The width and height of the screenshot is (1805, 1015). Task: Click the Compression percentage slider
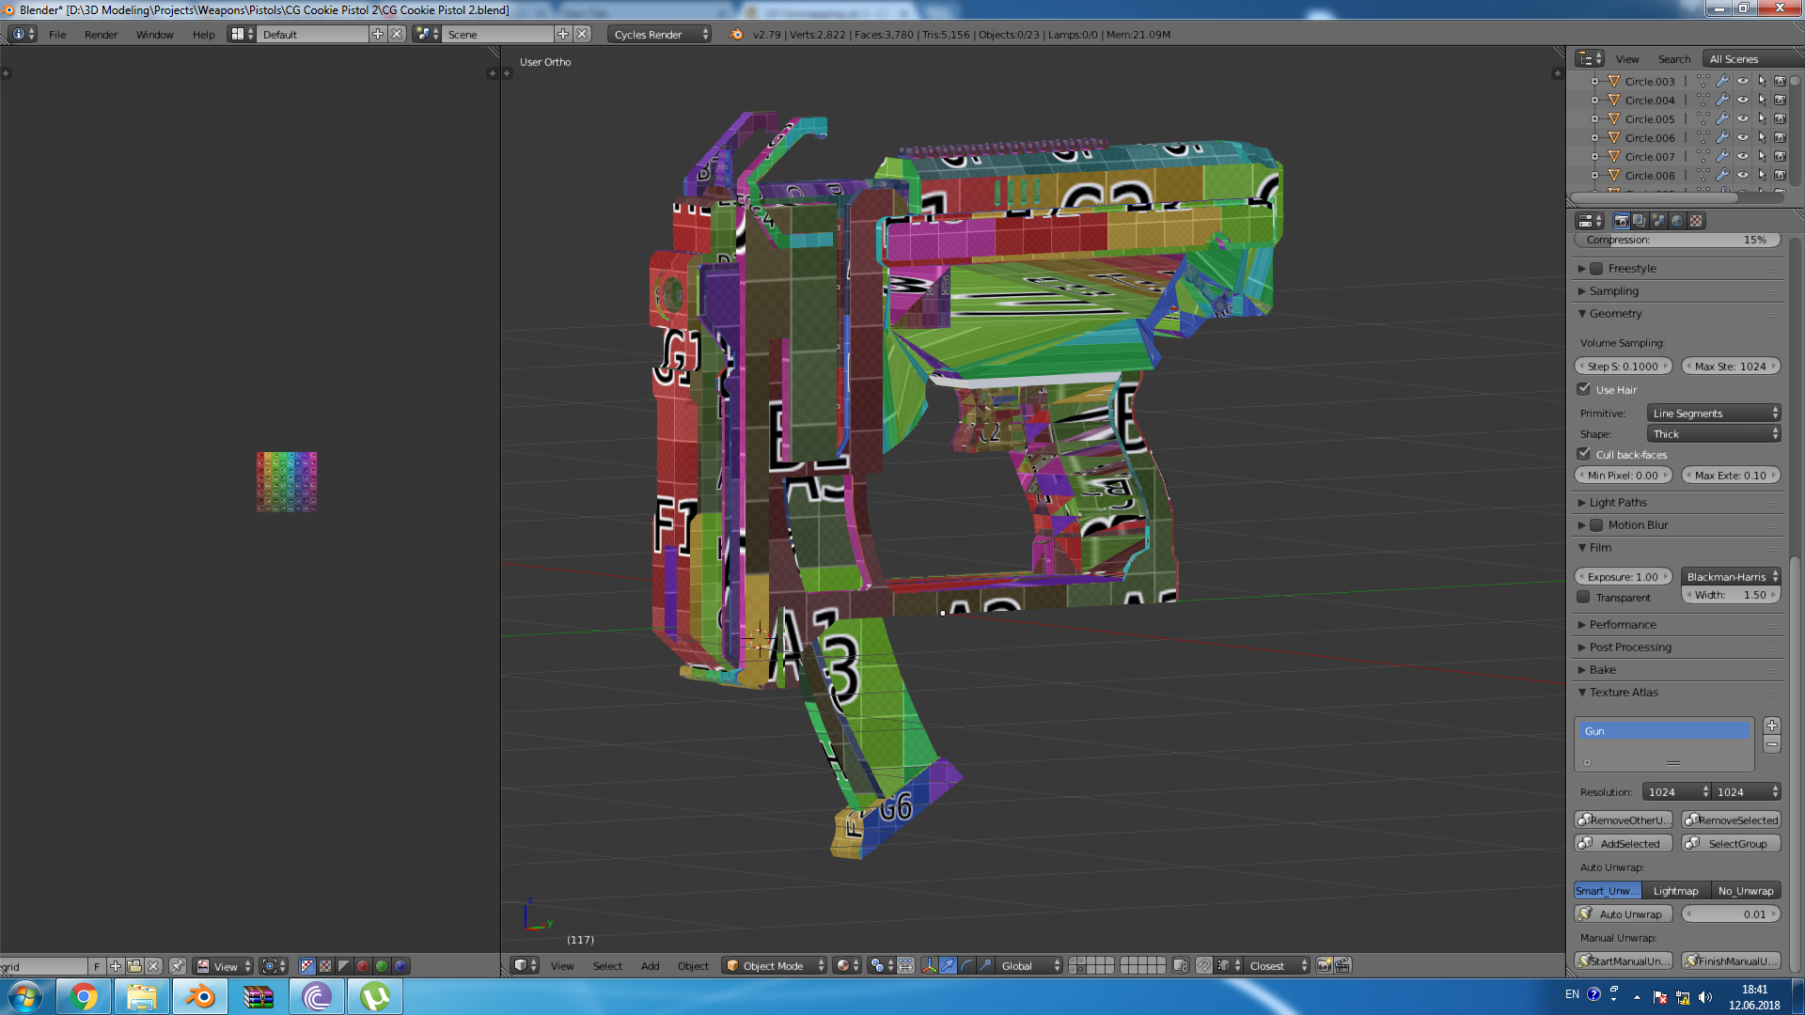click(1676, 241)
